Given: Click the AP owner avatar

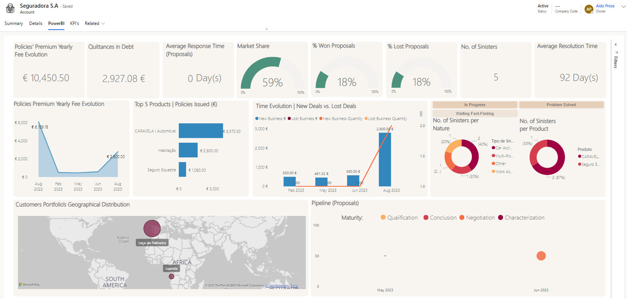Looking at the screenshot, I should point(589,9).
